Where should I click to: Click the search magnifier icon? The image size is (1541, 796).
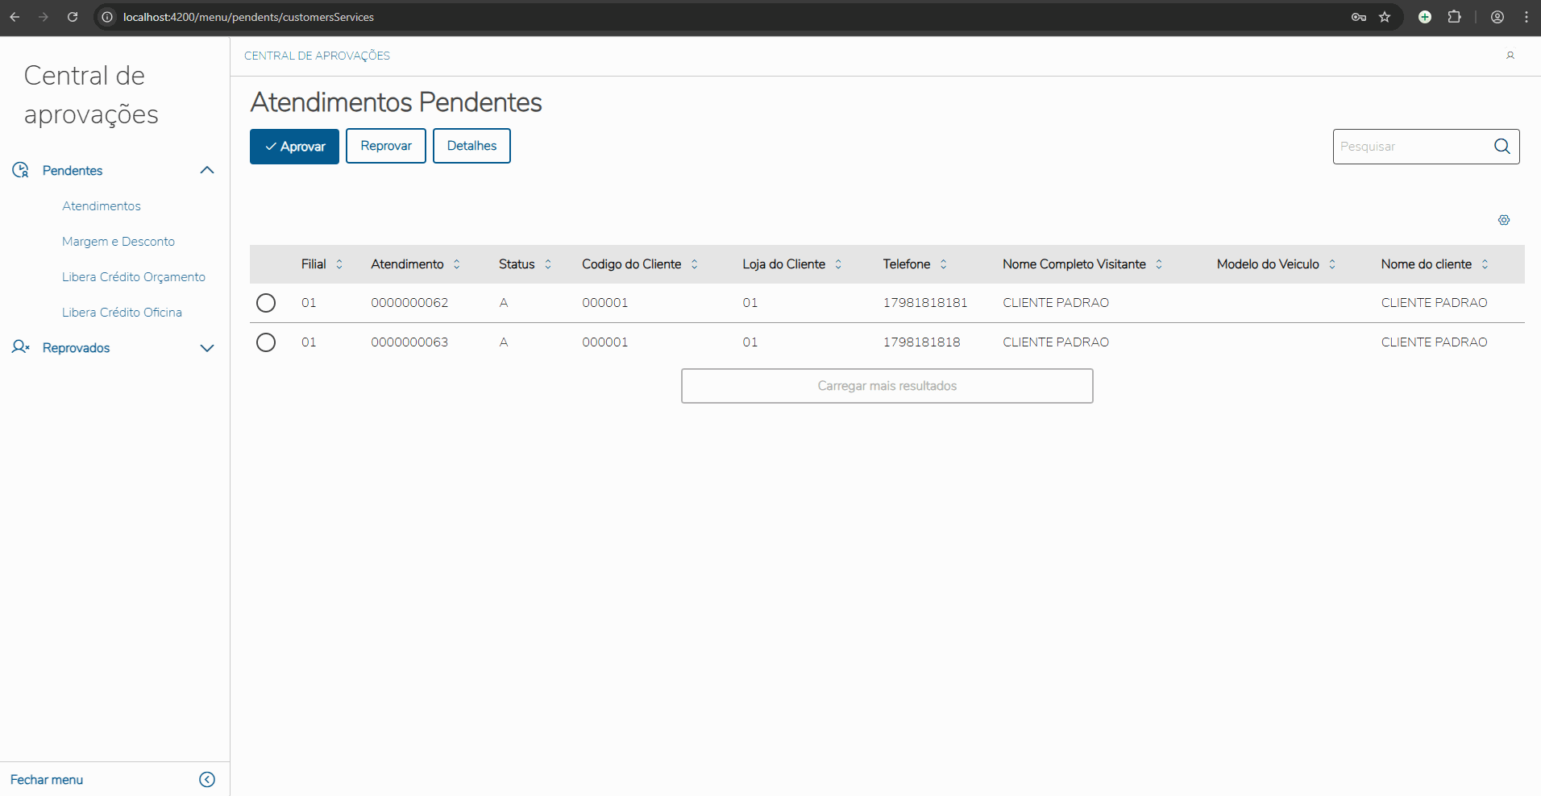1502,147
